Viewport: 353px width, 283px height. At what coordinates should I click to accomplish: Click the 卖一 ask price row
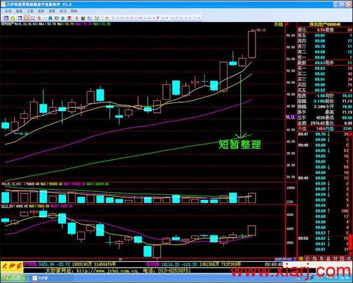pyautogui.click(x=325, y=57)
